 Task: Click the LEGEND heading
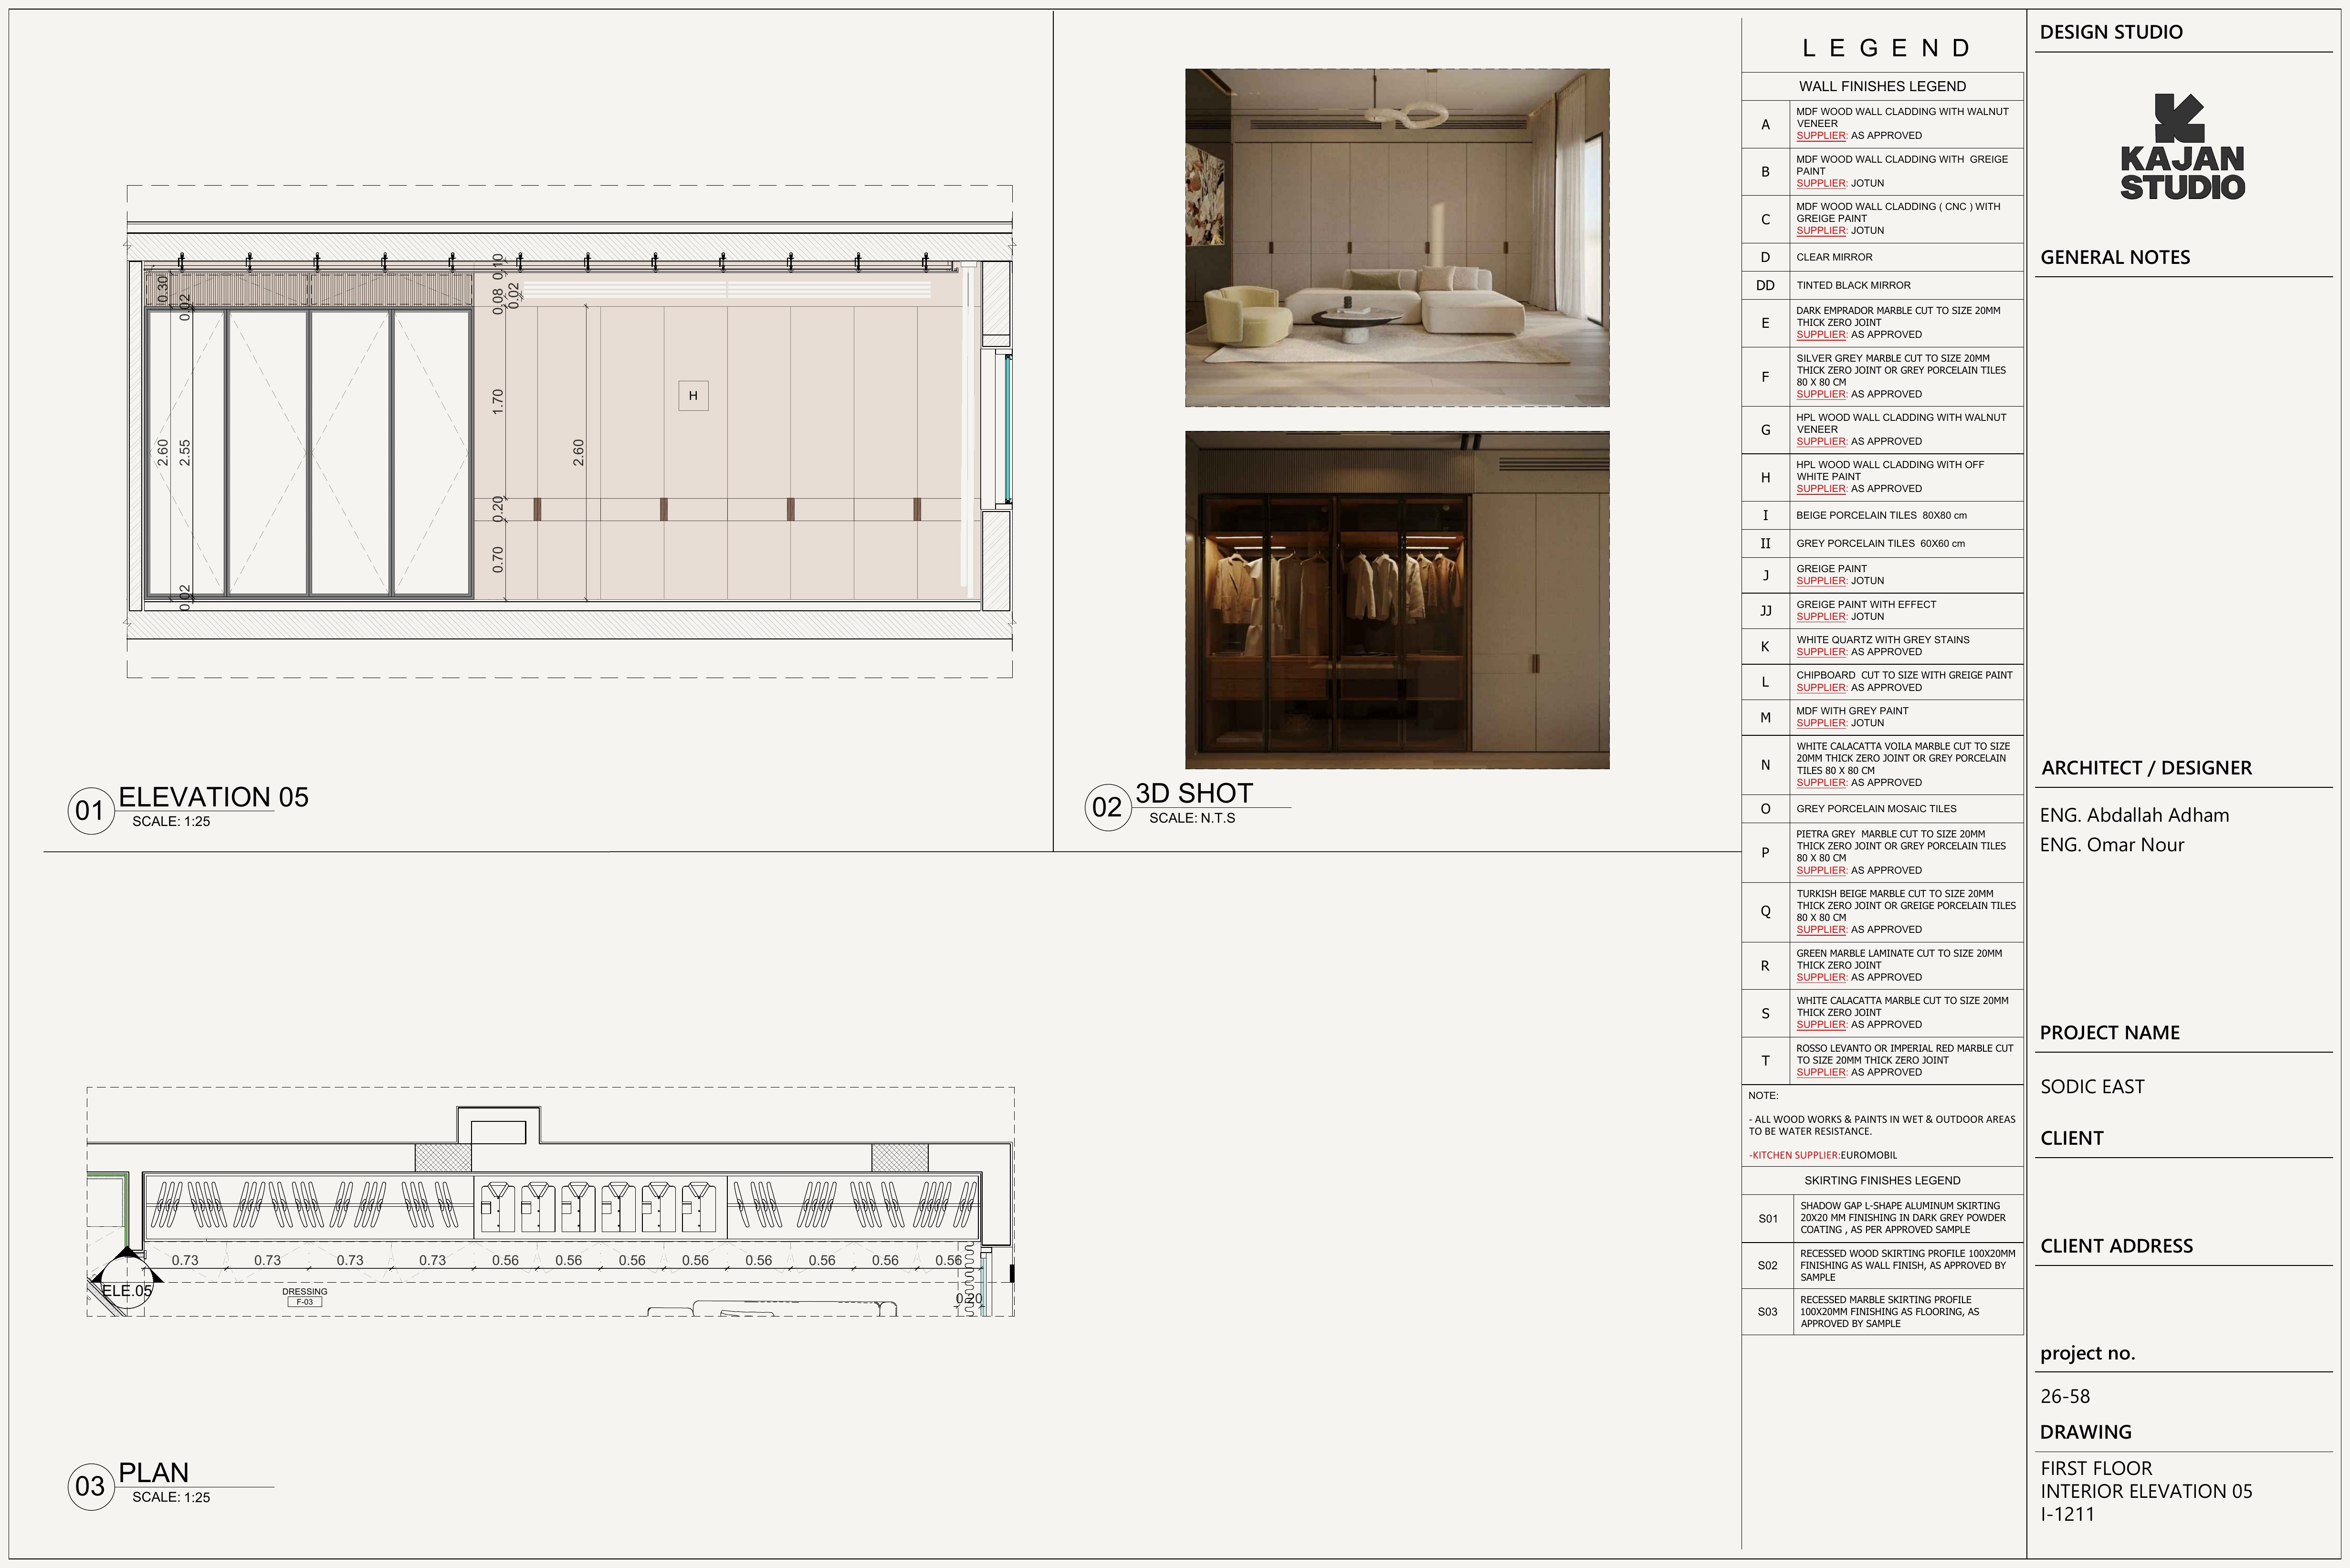(1886, 48)
